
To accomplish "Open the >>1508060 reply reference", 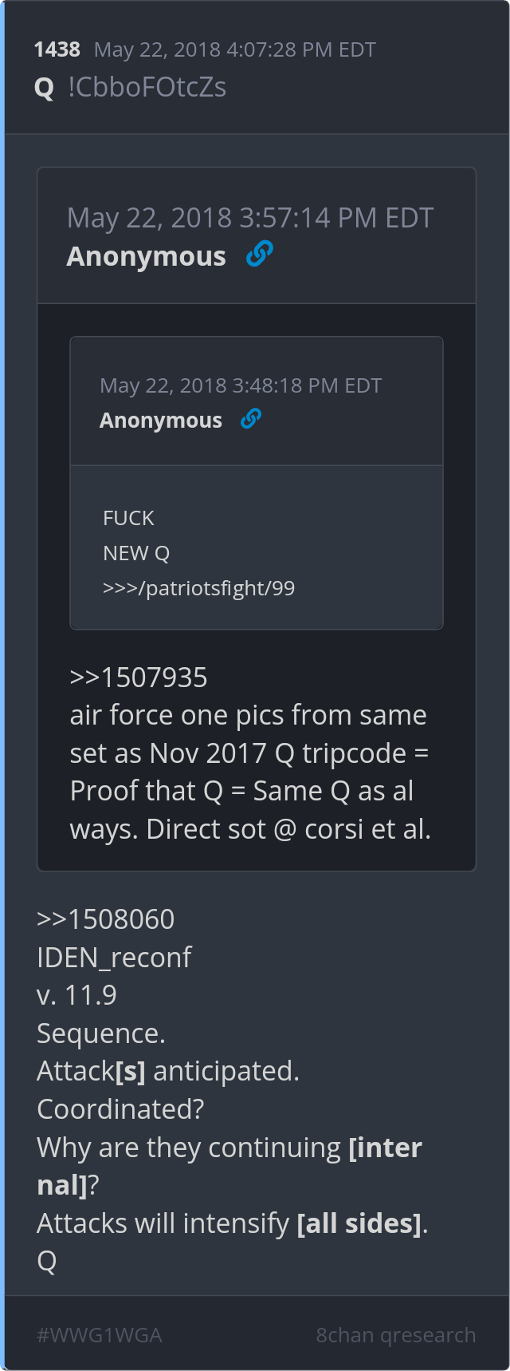I will tap(106, 919).
